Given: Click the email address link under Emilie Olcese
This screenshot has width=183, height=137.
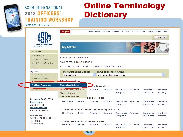Looking at the screenshot, I should 38,108.
